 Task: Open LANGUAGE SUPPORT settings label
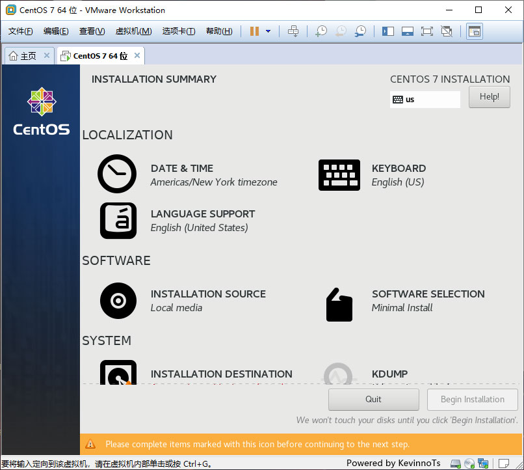(x=203, y=221)
